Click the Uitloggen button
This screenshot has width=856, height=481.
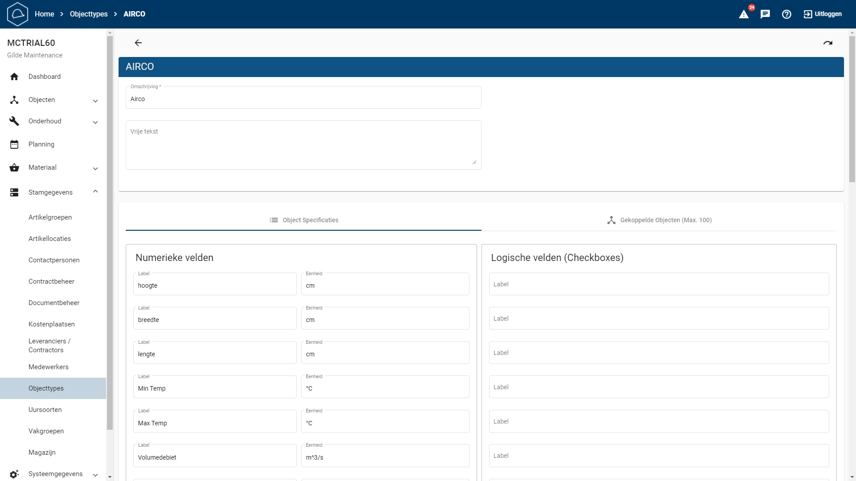coord(823,14)
